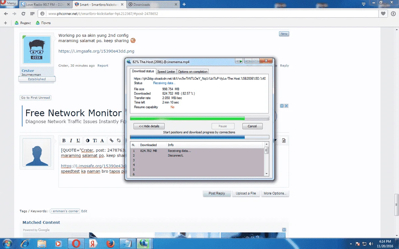The height and width of the screenshot is (249, 399).
Task: Click the Bold formatting icon in editor
Action: click(x=64, y=140)
